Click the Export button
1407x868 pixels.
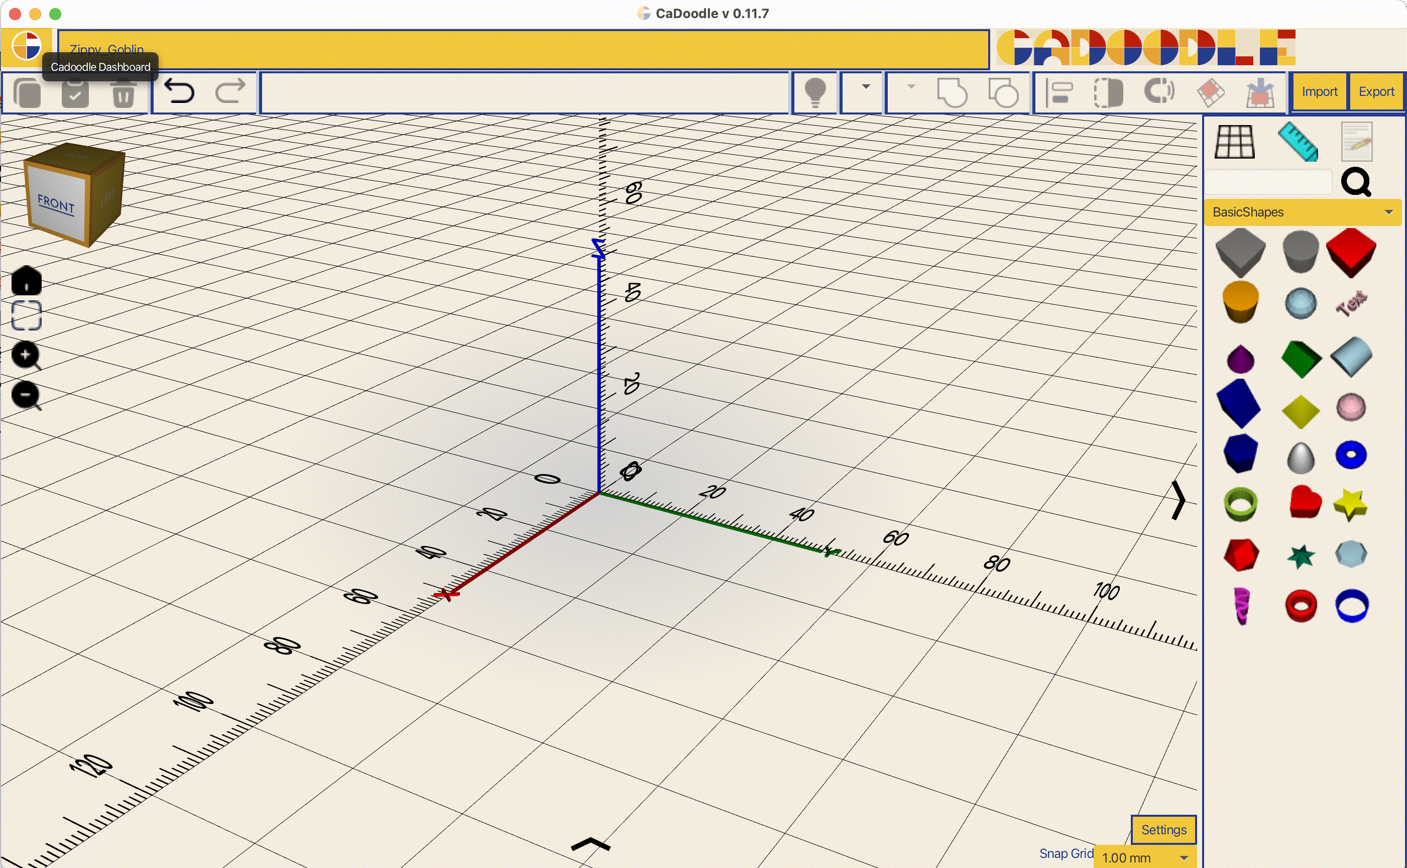[x=1376, y=92]
